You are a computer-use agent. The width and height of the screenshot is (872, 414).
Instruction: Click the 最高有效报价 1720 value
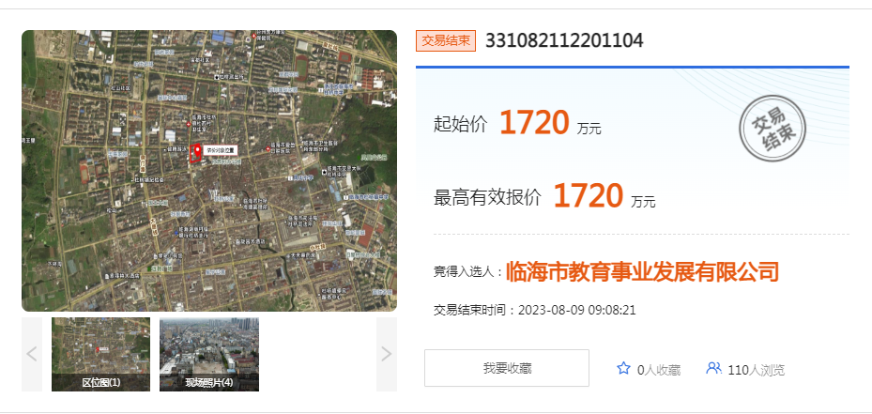(x=589, y=196)
